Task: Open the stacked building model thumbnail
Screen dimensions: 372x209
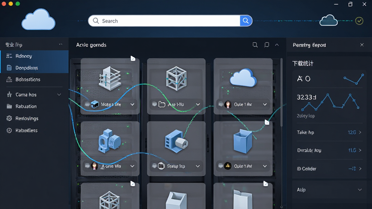Action: (110, 78)
